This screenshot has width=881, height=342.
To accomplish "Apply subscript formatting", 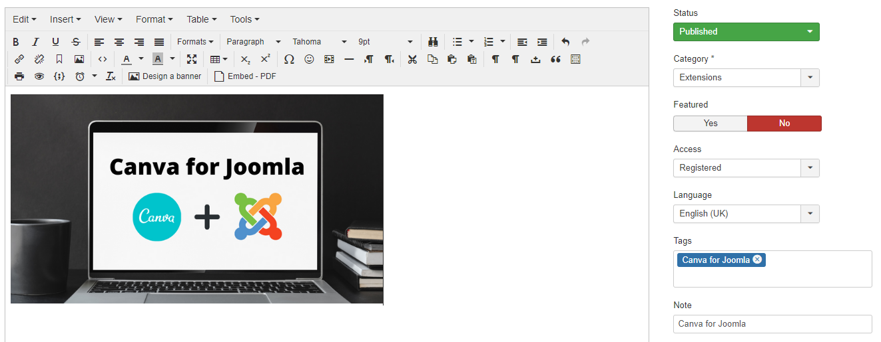I will [246, 59].
